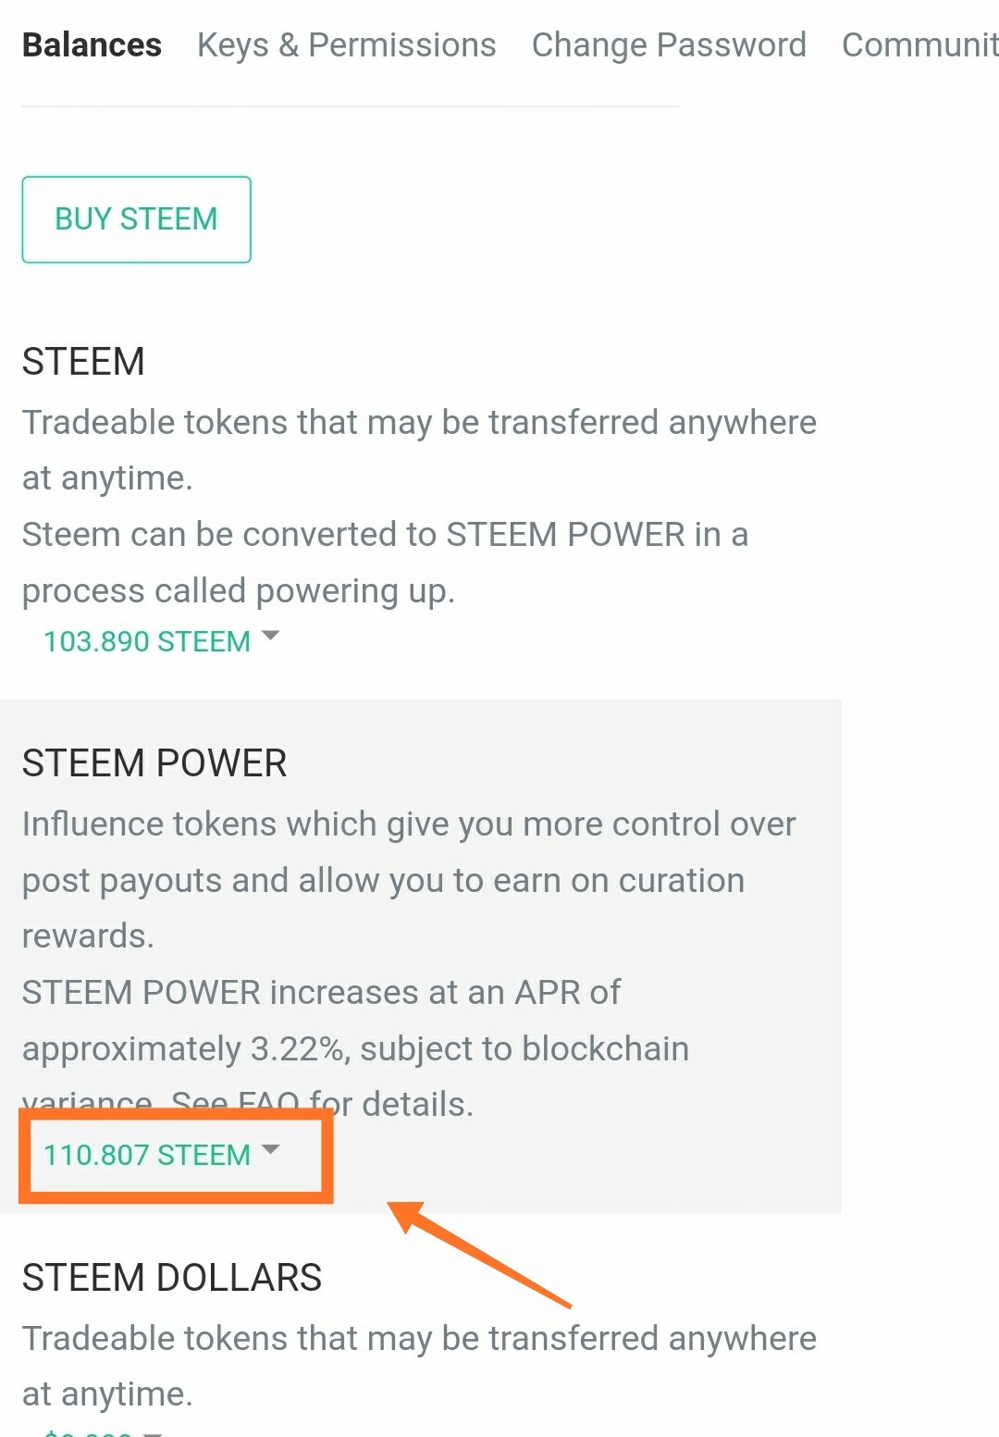Follow the FAQ link in Steem Power details

click(x=267, y=1101)
